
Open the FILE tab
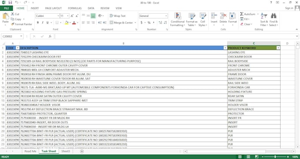[x=6, y=8]
